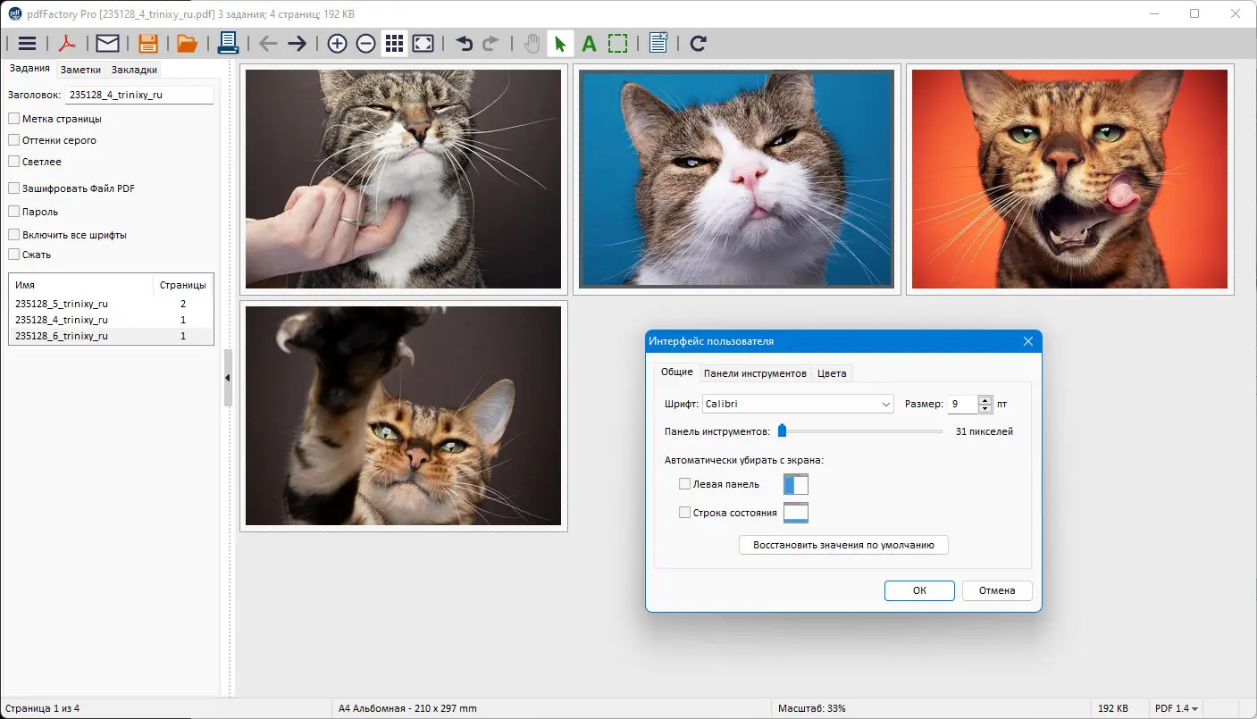Enable the Оттенки серого checkbox

pyautogui.click(x=13, y=140)
